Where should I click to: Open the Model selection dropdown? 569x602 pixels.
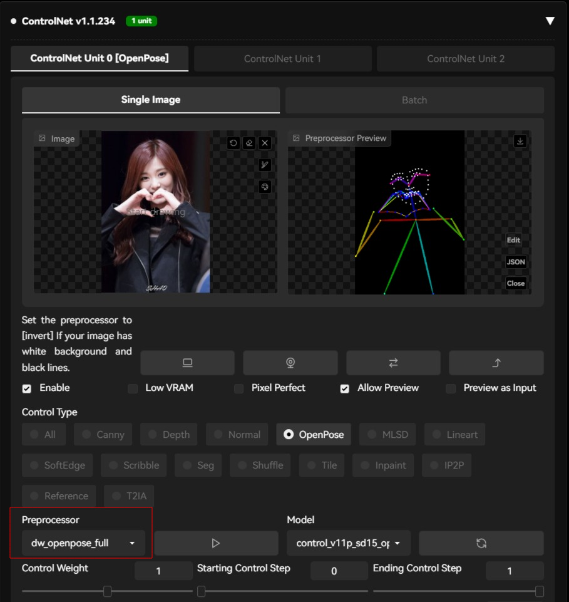point(348,543)
